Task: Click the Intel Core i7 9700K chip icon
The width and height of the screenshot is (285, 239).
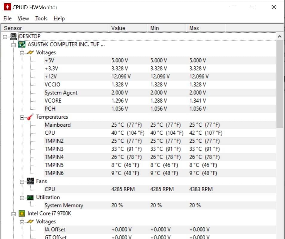Action: pyautogui.click(x=22, y=214)
